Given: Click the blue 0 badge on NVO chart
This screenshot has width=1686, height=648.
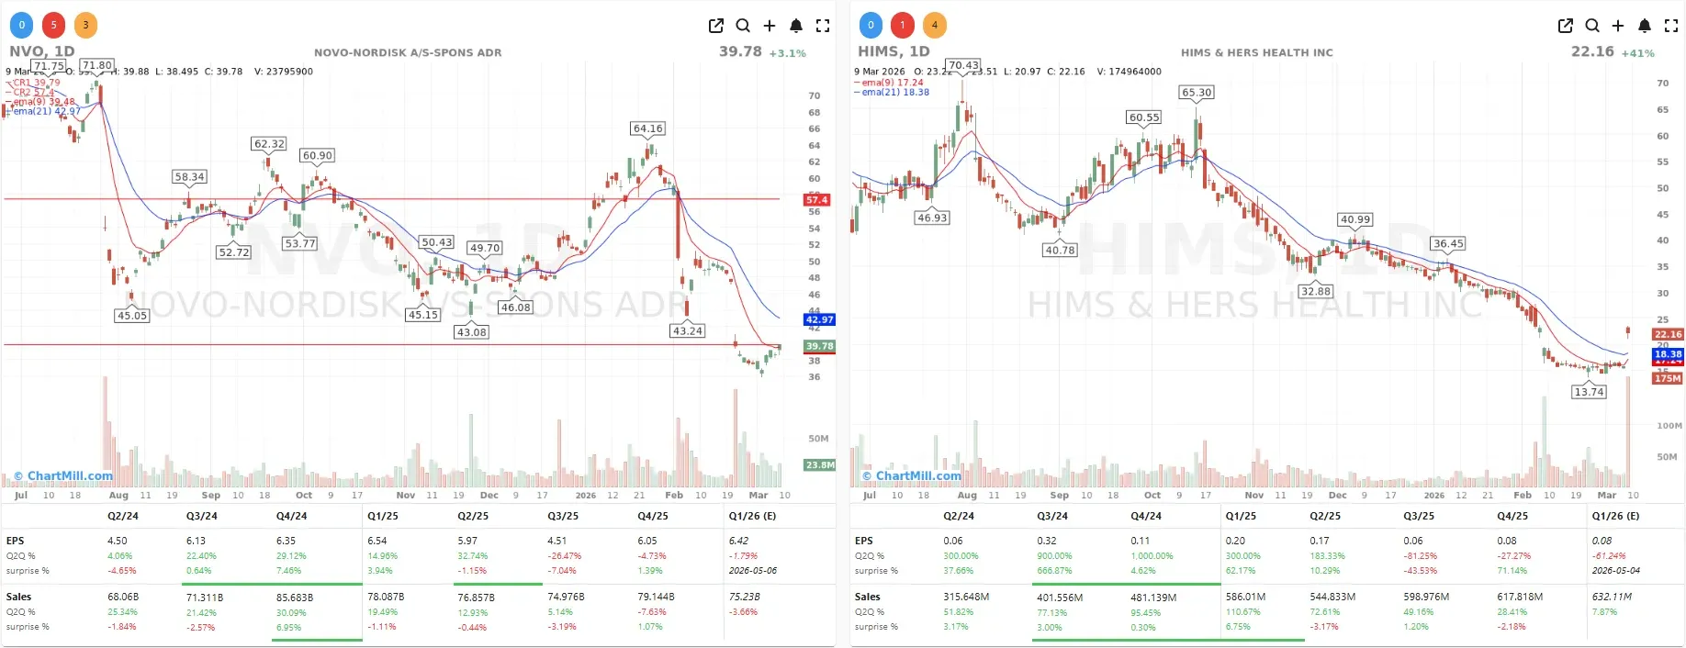Looking at the screenshot, I should [x=22, y=25].
